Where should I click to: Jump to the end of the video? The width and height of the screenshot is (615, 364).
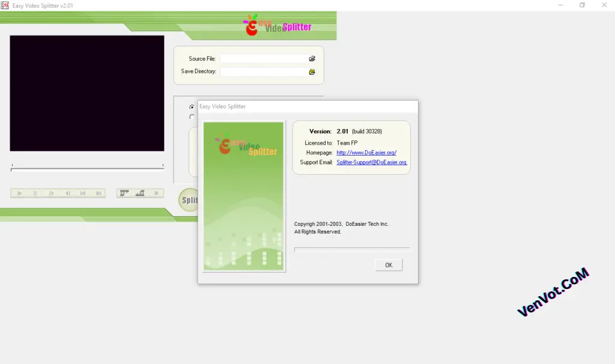coord(98,193)
